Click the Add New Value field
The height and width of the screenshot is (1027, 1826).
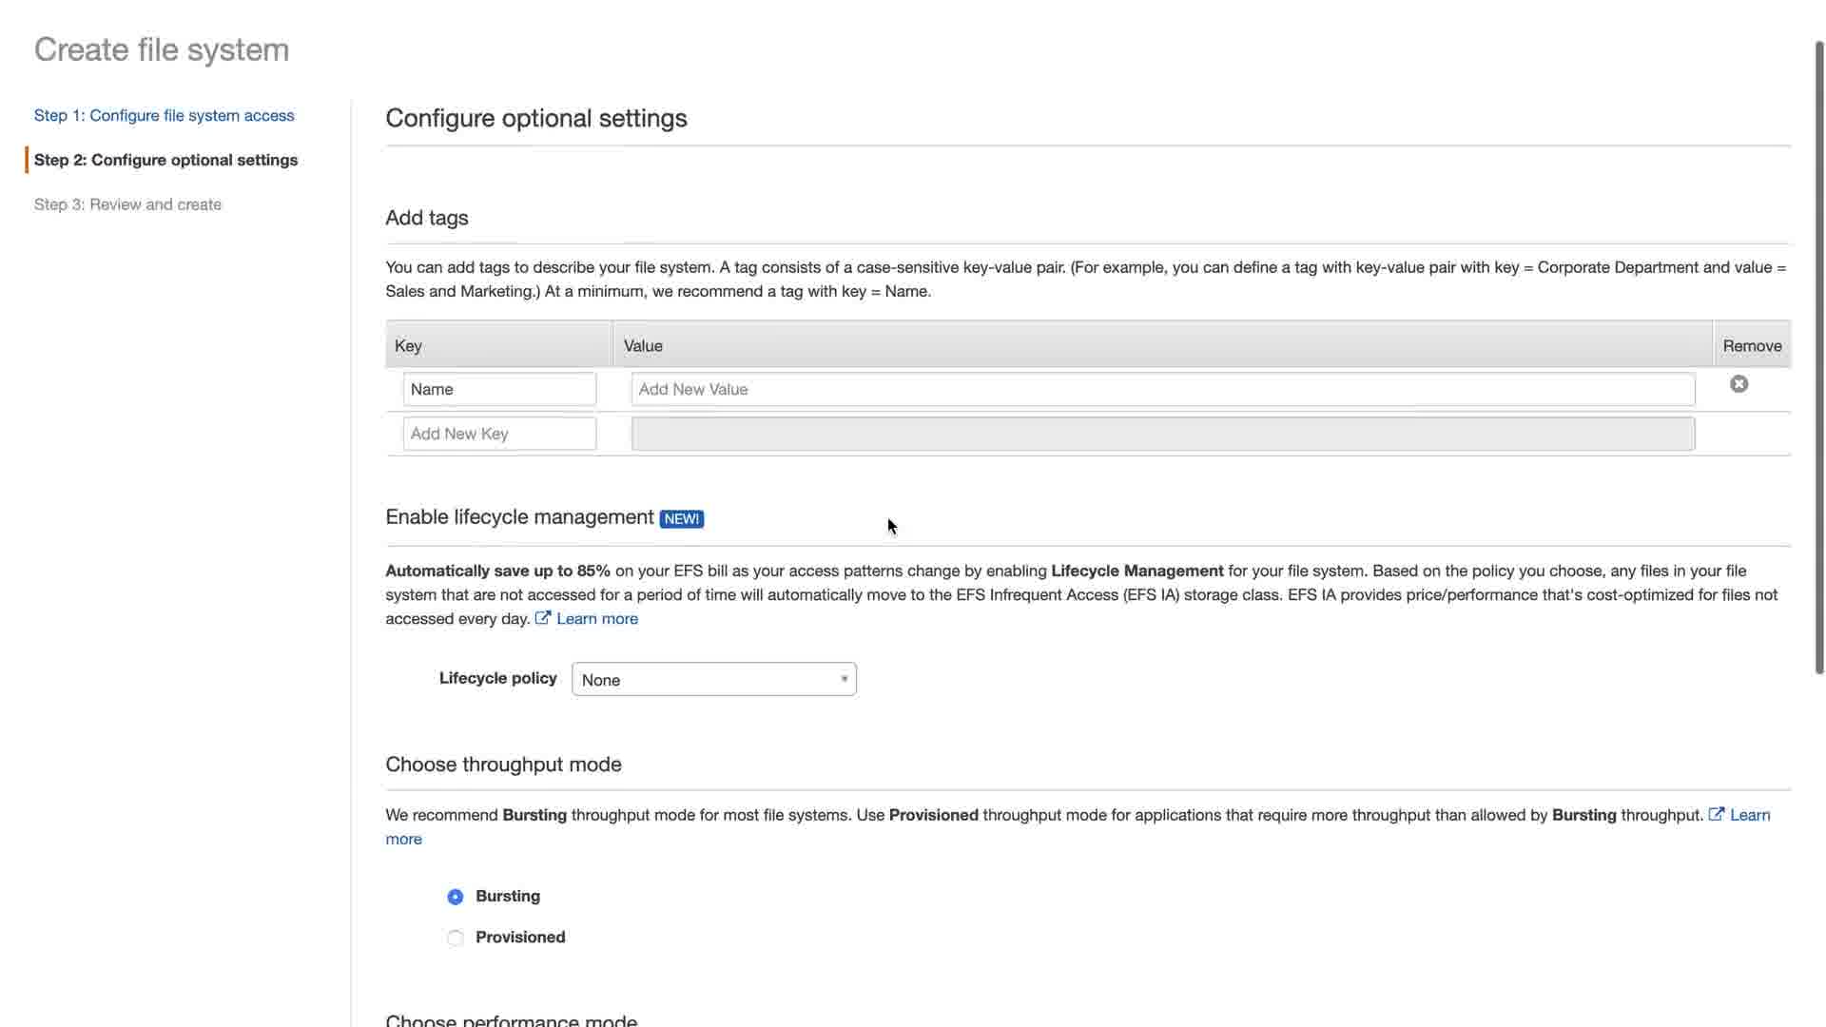[1162, 389]
